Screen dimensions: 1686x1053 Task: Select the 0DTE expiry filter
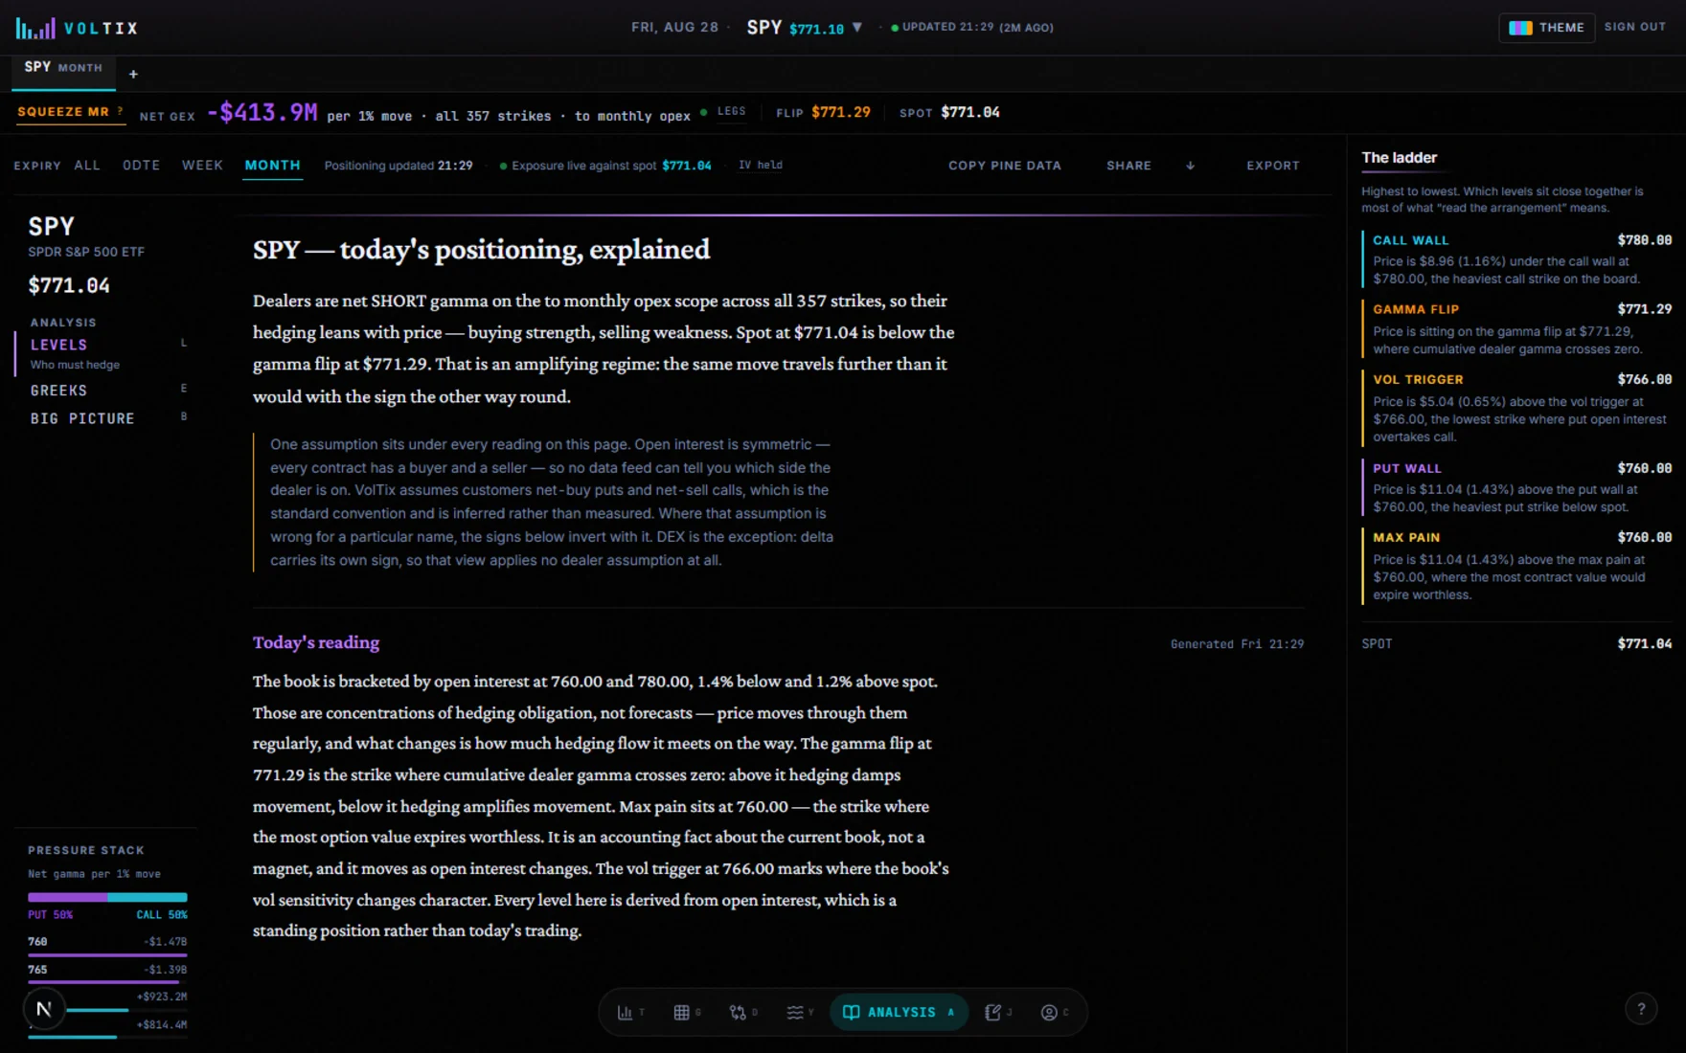[x=142, y=166]
